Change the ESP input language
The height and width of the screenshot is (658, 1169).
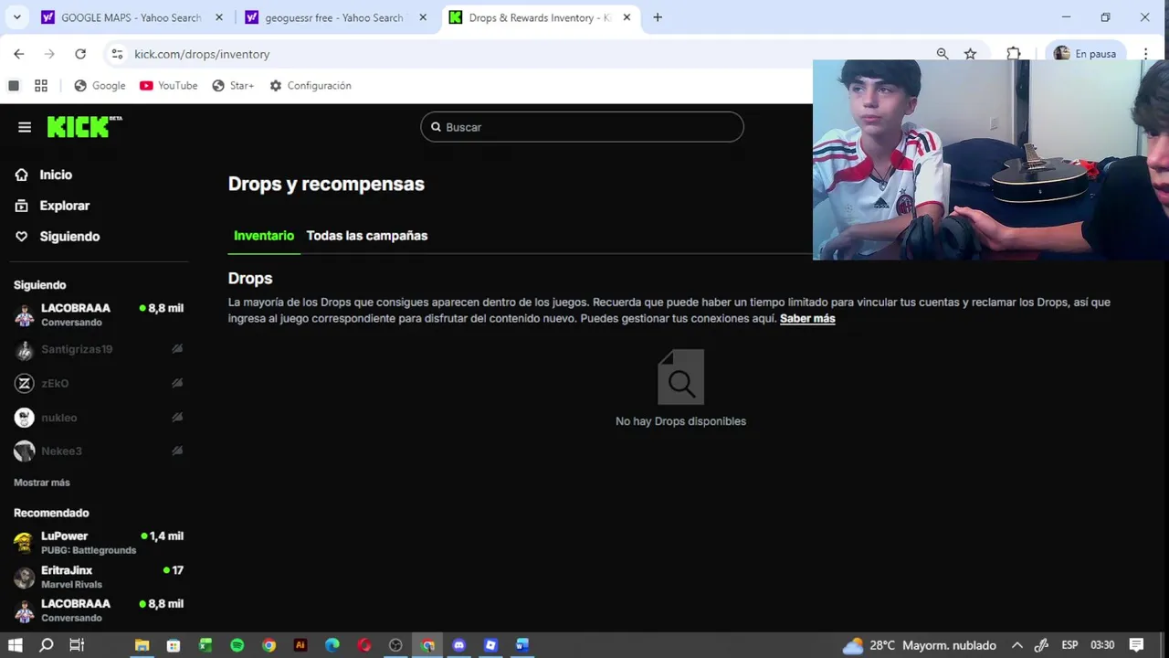tap(1069, 645)
